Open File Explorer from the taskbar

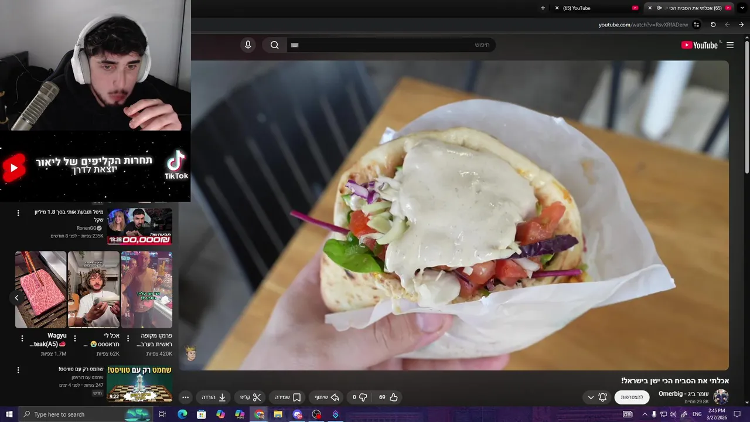(x=278, y=414)
